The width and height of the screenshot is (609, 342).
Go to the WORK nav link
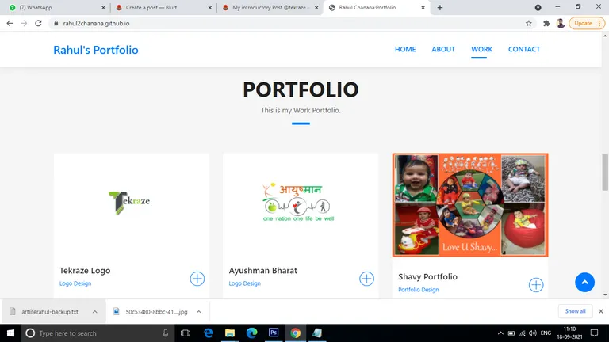click(x=481, y=49)
